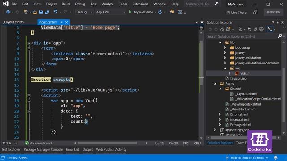
Task: Open the Debug configuration dropdown
Action: [x=84, y=12]
